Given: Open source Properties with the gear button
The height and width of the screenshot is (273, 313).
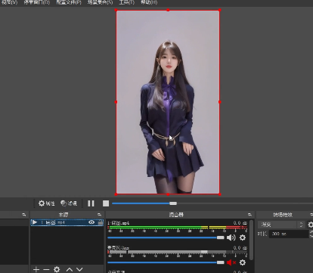Looking at the screenshot, I should (x=46, y=203).
